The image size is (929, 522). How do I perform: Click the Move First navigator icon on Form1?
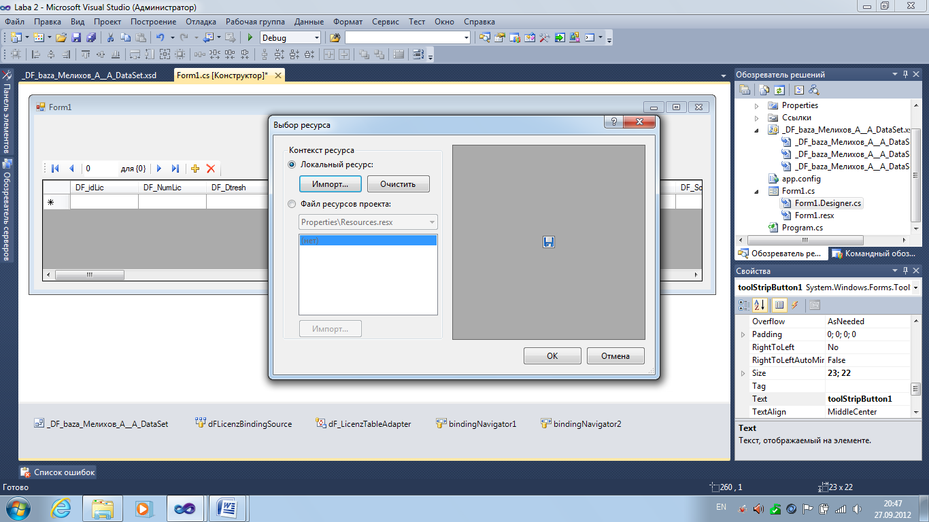[x=55, y=169]
